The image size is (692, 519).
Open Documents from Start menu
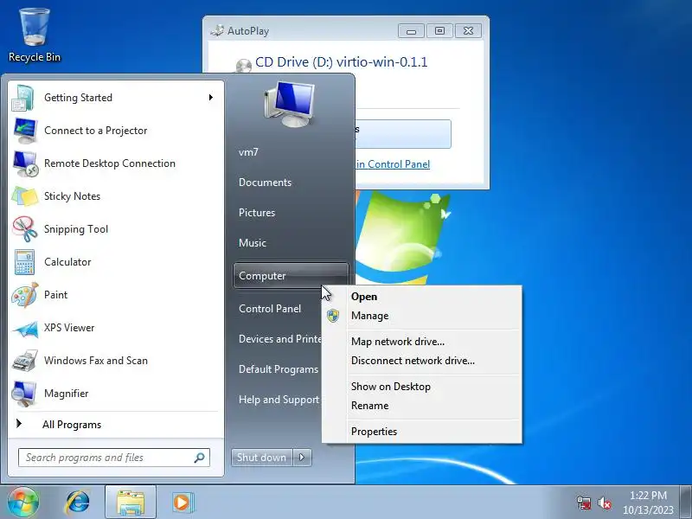click(x=265, y=183)
